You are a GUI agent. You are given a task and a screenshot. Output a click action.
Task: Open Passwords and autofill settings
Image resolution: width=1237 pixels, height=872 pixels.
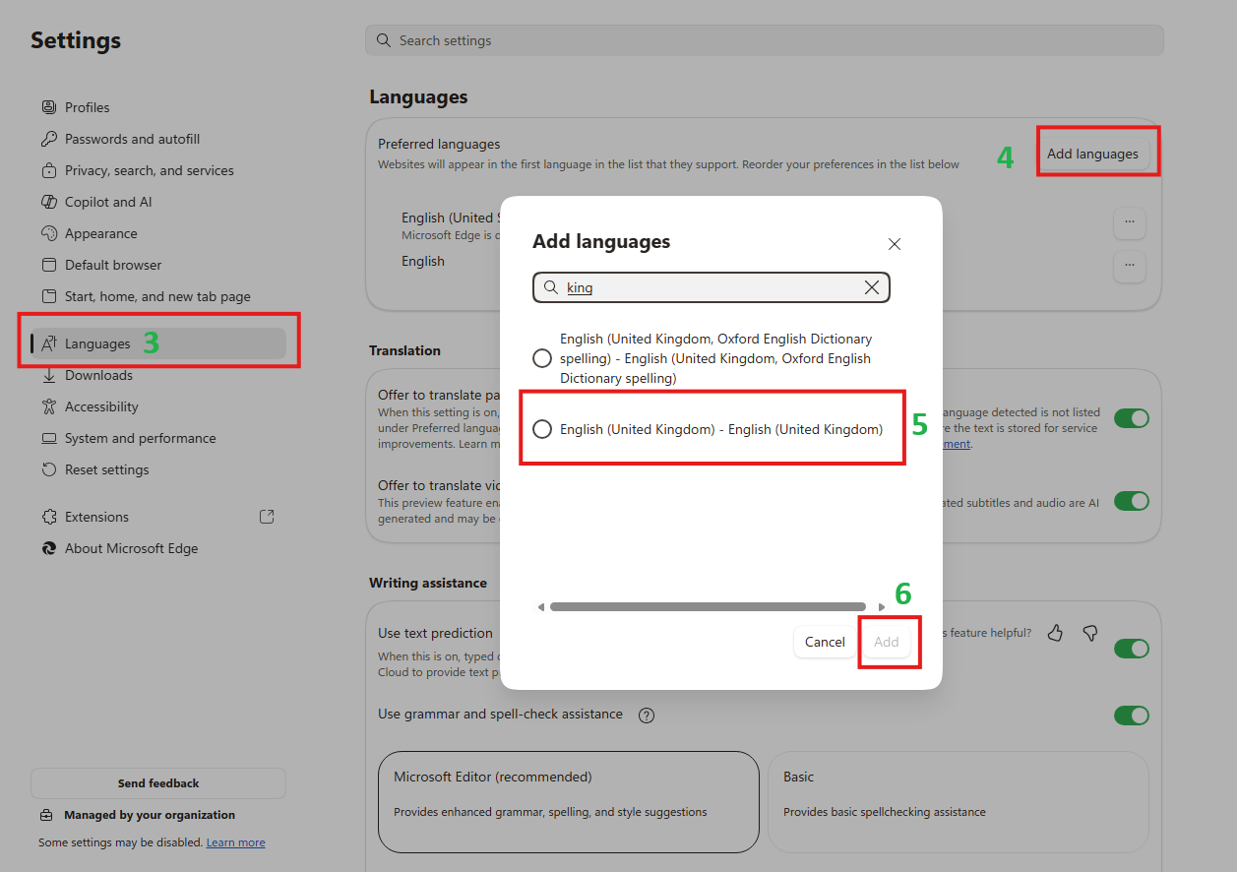coord(132,139)
